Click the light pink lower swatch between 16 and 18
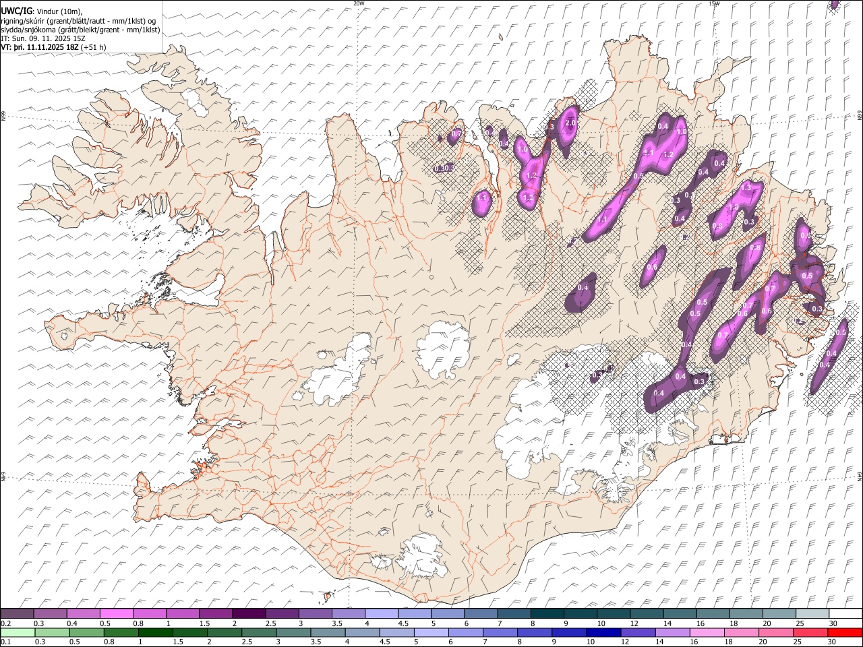Screen dimensions: 863x647 tap(706, 632)
